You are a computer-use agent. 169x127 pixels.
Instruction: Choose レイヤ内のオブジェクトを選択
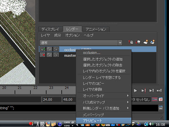point(104,71)
